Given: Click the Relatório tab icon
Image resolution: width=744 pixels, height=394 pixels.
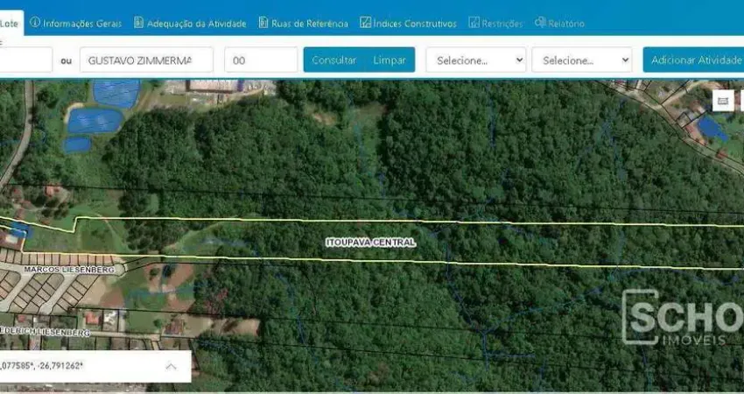Looking at the screenshot, I should (x=540, y=23).
